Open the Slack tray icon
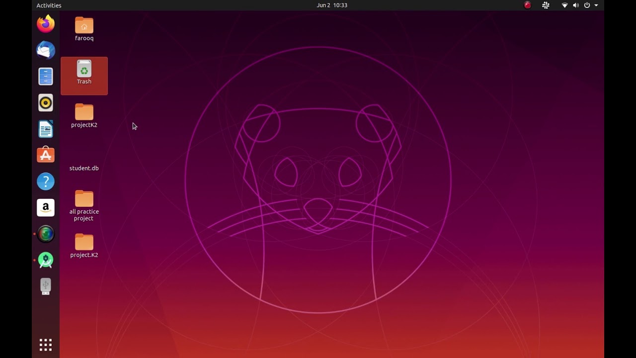The image size is (636, 358). click(546, 5)
